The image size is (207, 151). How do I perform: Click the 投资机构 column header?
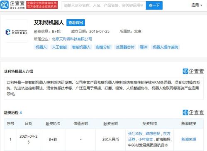click(x=150, y=124)
